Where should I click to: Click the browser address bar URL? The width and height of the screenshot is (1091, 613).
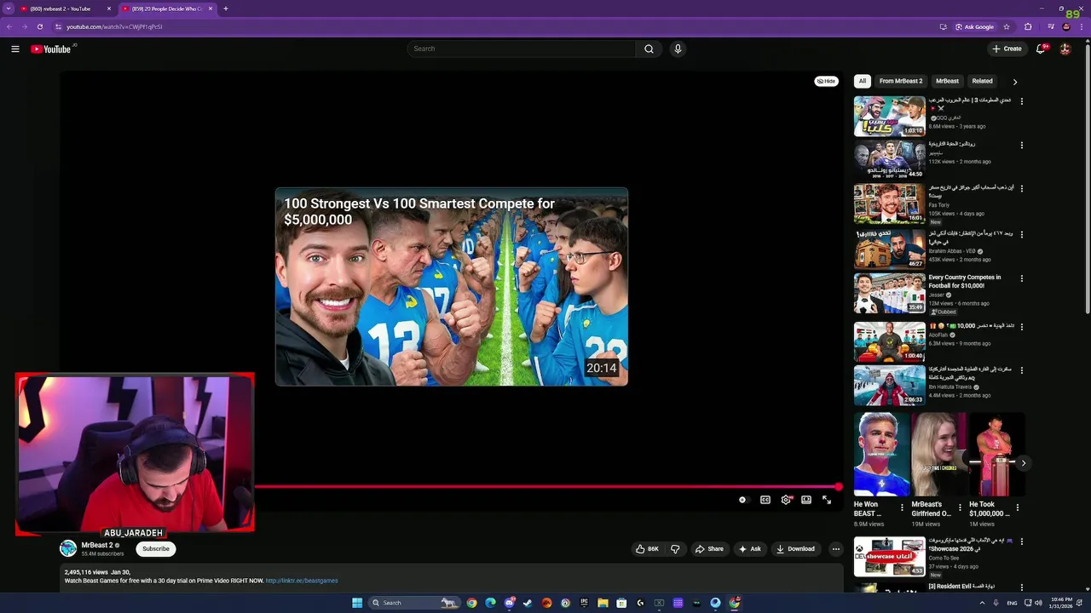point(114,26)
